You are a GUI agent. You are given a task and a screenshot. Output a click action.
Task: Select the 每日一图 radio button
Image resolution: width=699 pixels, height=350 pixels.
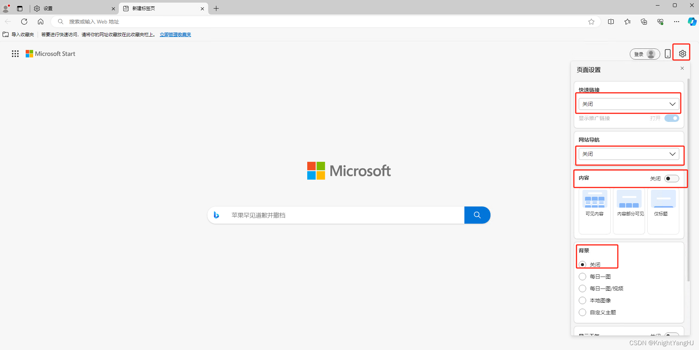pos(582,277)
